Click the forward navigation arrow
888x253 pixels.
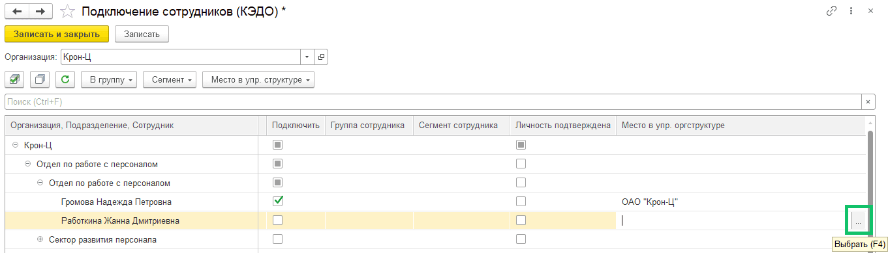point(40,11)
